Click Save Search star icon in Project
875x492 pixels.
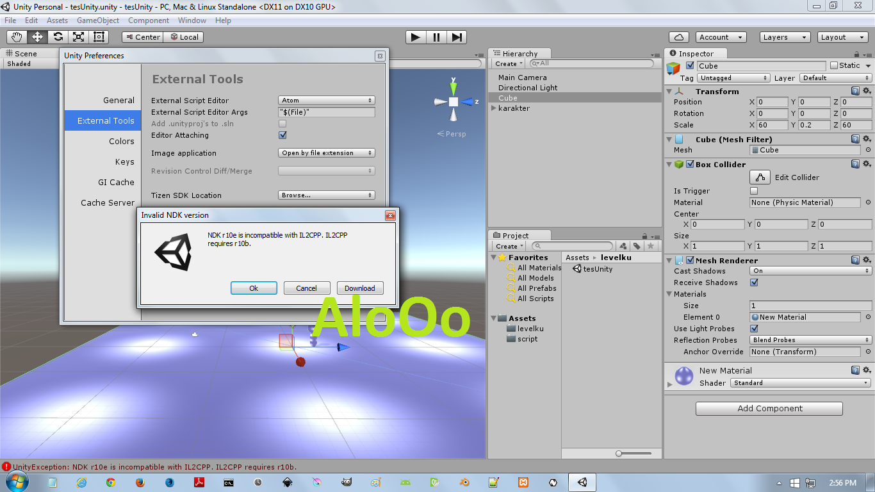tap(651, 246)
